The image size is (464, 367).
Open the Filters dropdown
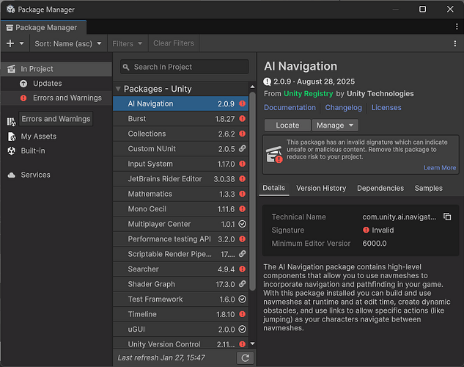(127, 43)
